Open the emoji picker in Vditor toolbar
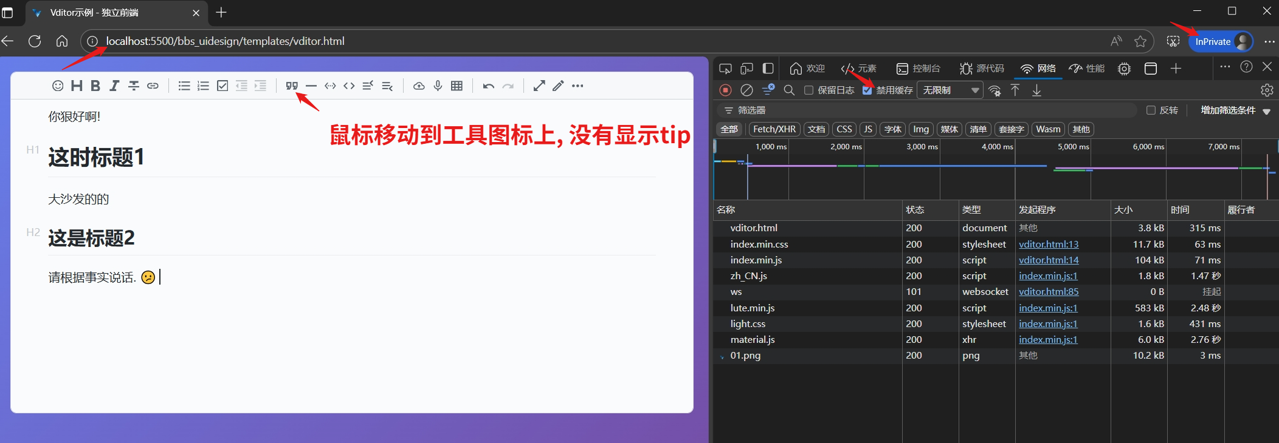 point(58,86)
